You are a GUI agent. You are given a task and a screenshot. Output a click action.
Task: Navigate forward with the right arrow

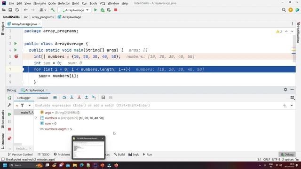(x=33, y=10)
